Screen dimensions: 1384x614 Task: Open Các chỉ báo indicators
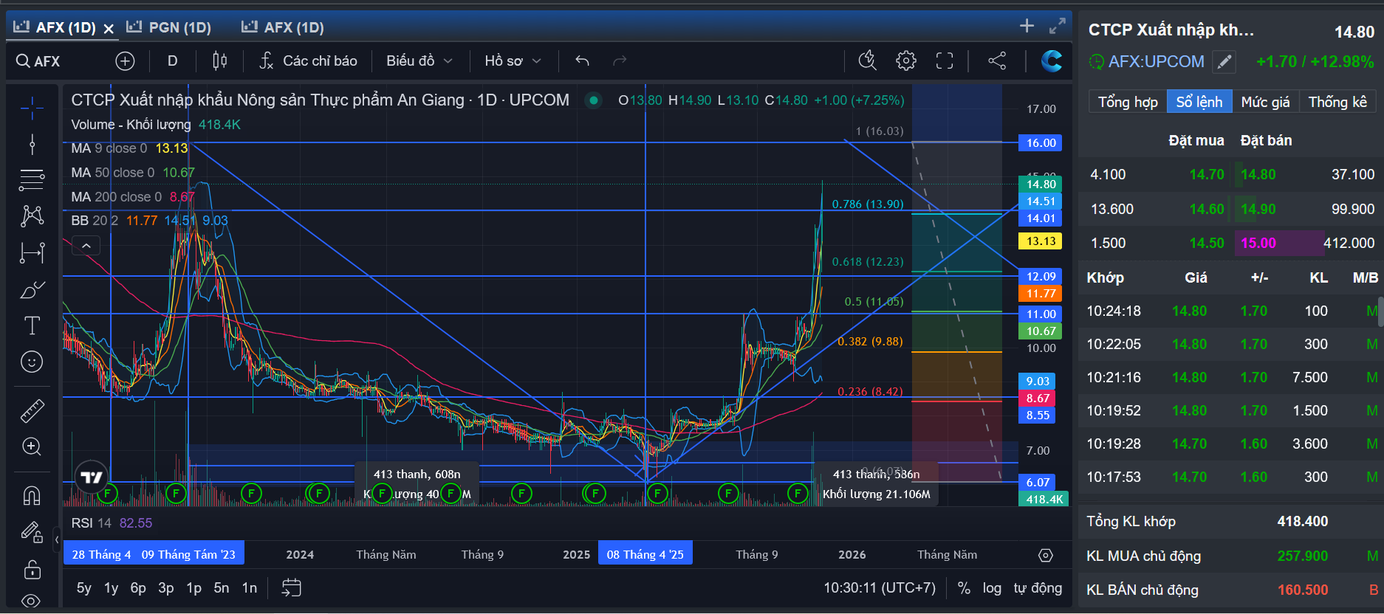tap(309, 61)
